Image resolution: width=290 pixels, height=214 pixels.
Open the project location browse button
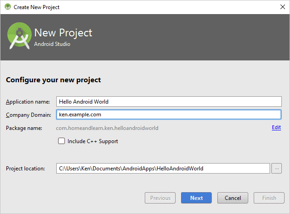[276, 168]
